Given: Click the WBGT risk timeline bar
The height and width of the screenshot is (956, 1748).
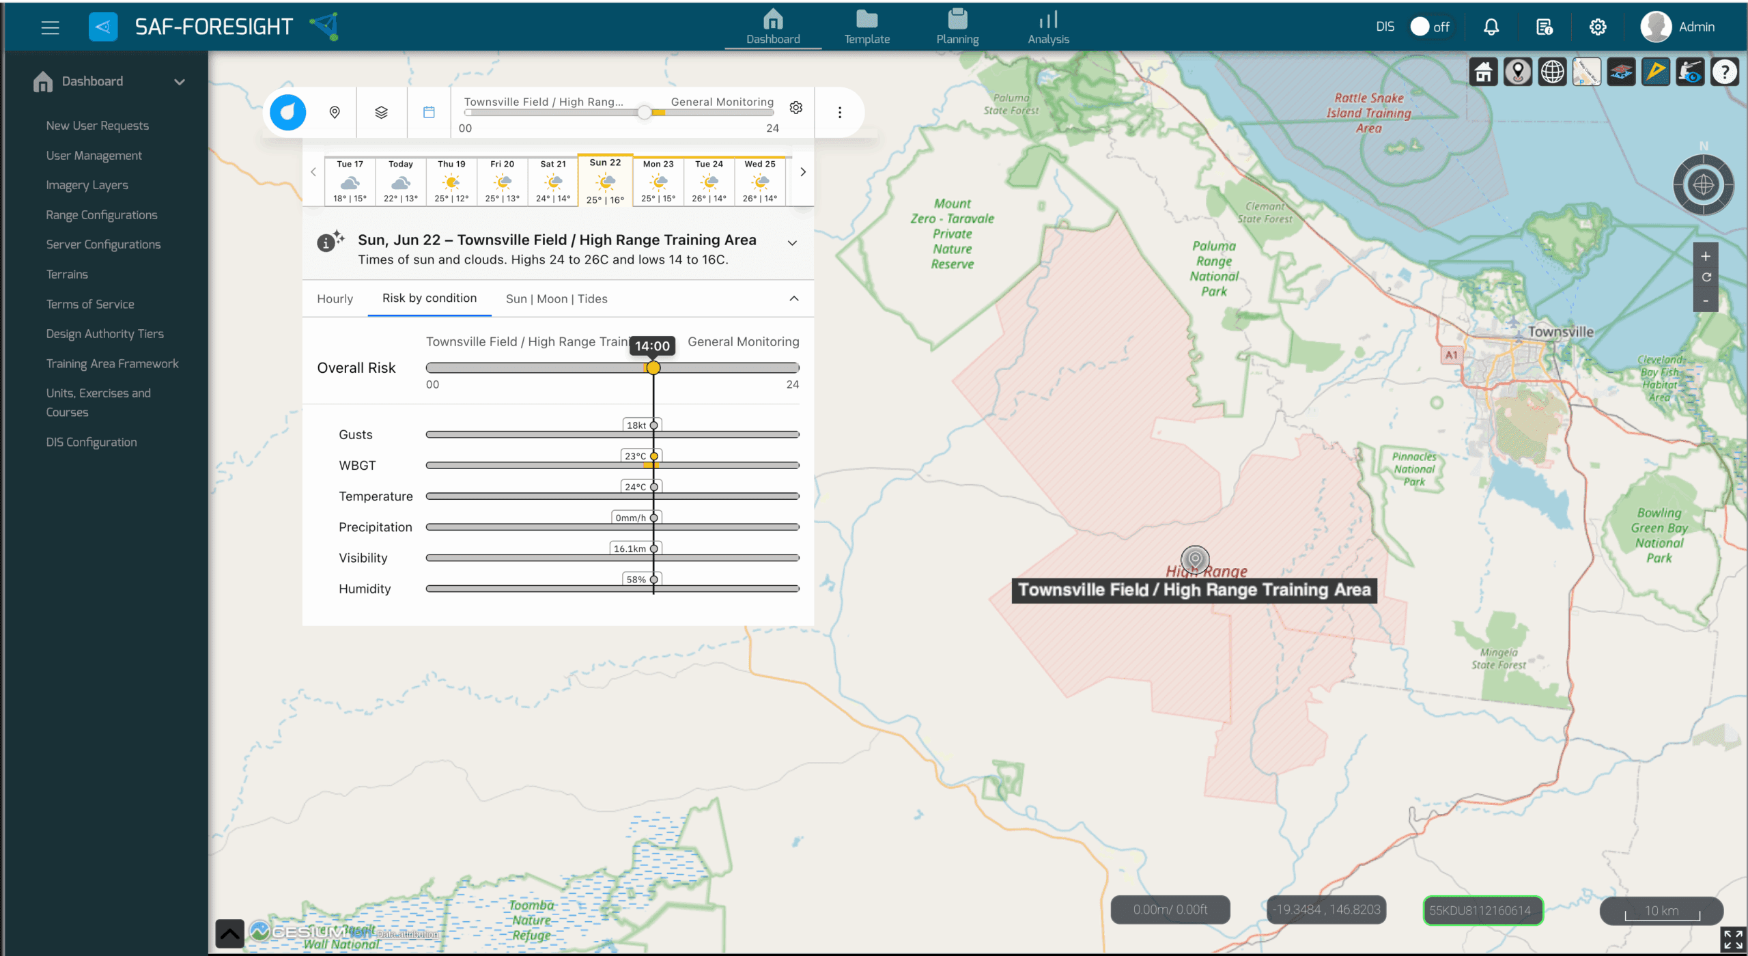Looking at the screenshot, I should (612, 466).
